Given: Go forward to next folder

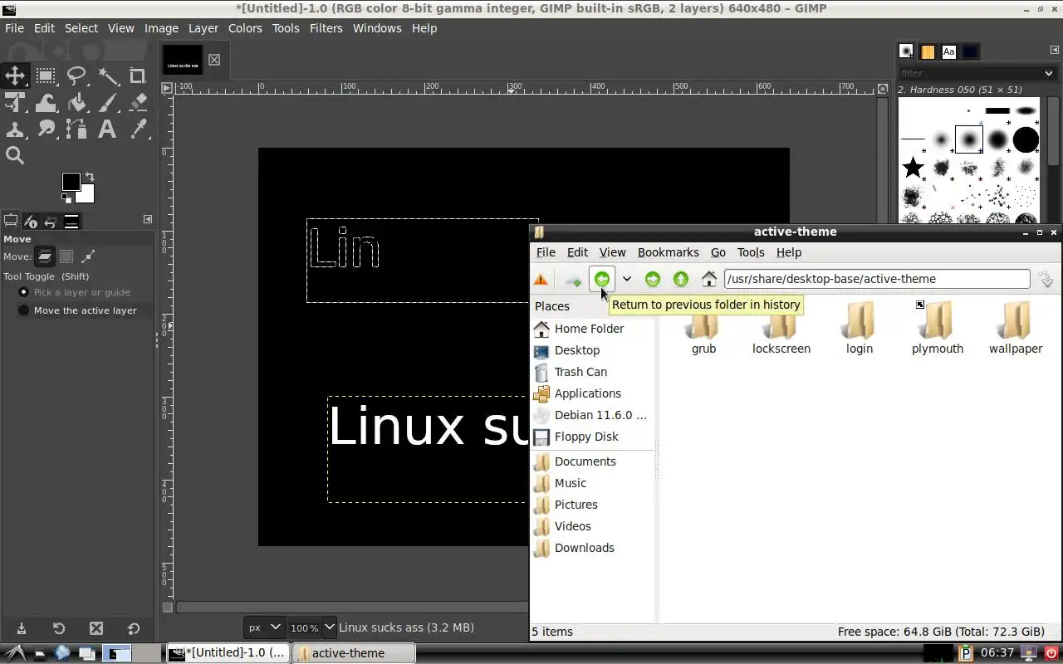Looking at the screenshot, I should [653, 280].
